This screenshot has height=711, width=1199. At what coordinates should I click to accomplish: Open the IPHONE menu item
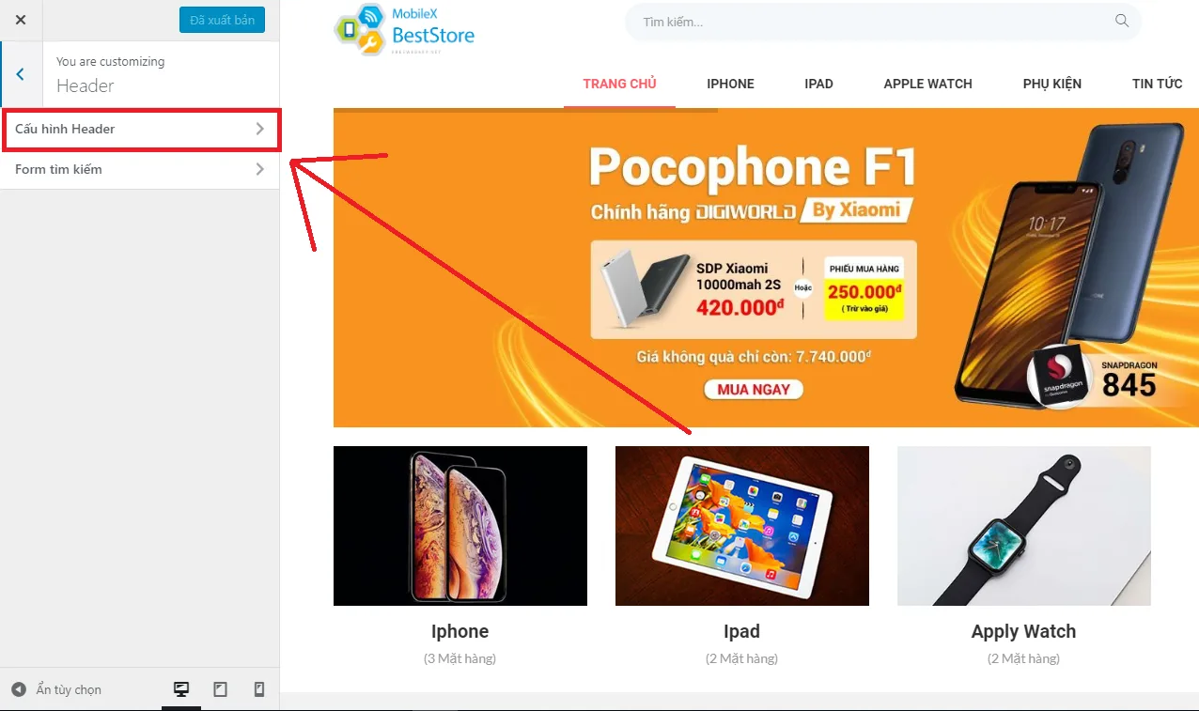pos(730,84)
